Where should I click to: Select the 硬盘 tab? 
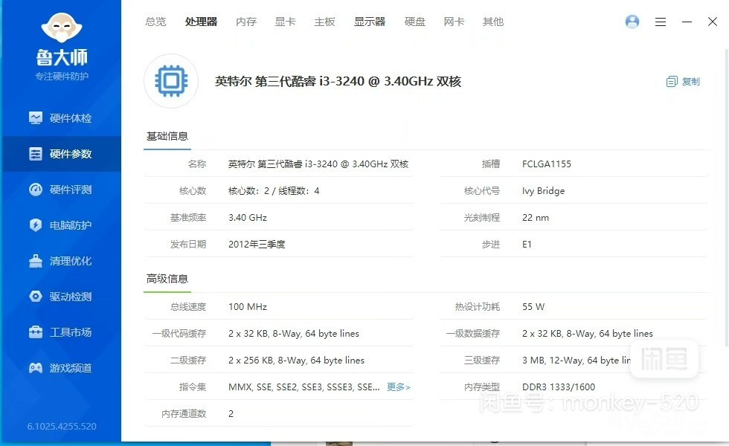click(415, 22)
